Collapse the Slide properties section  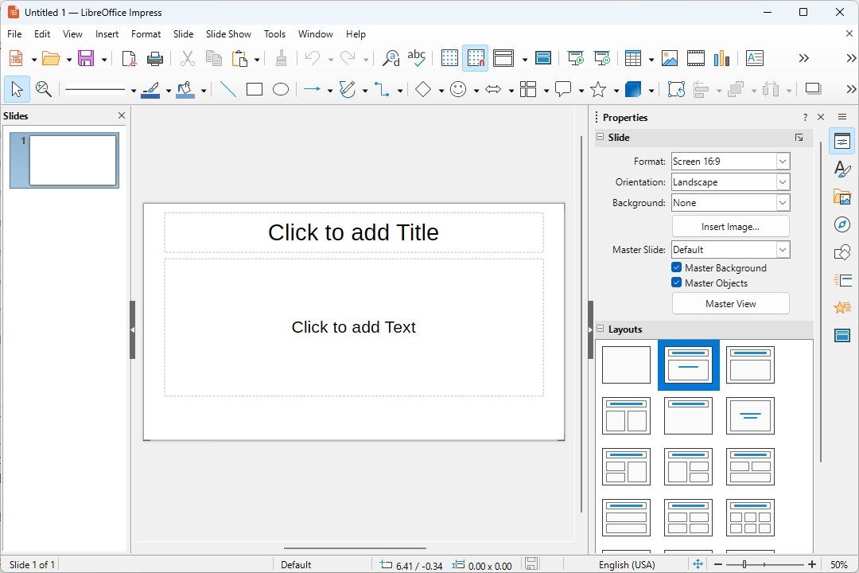[x=601, y=137]
